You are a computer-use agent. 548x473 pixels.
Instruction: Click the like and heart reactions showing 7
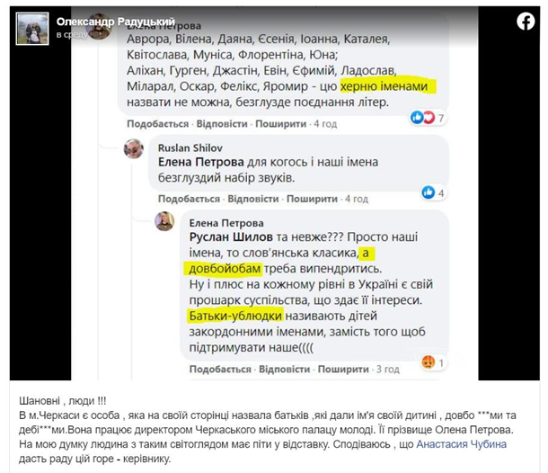pos(429,118)
